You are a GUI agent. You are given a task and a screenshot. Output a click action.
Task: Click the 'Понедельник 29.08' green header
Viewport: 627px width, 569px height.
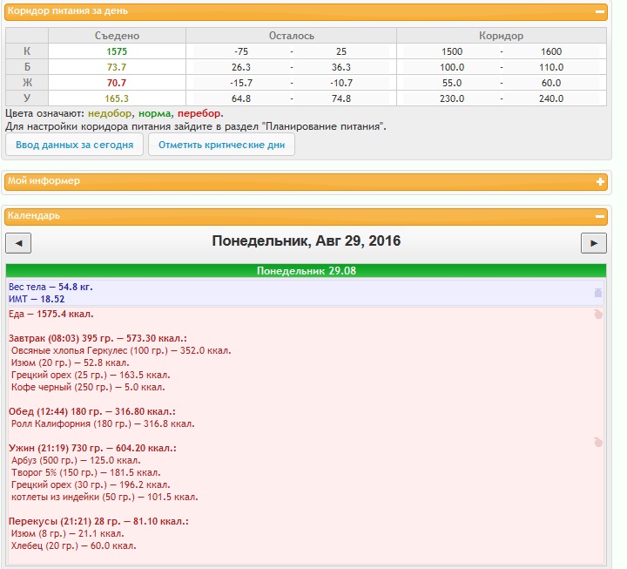point(306,271)
